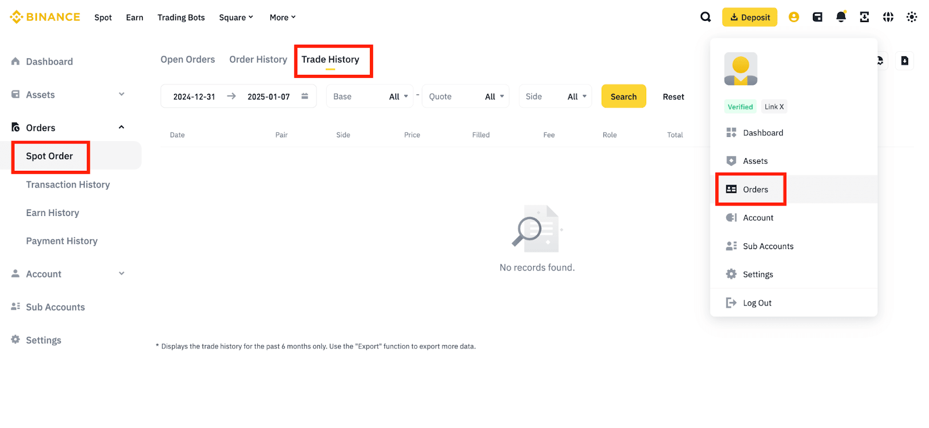Click the Account icon in profile menu
The height and width of the screenshot is (428, 929).
[732, 217]
